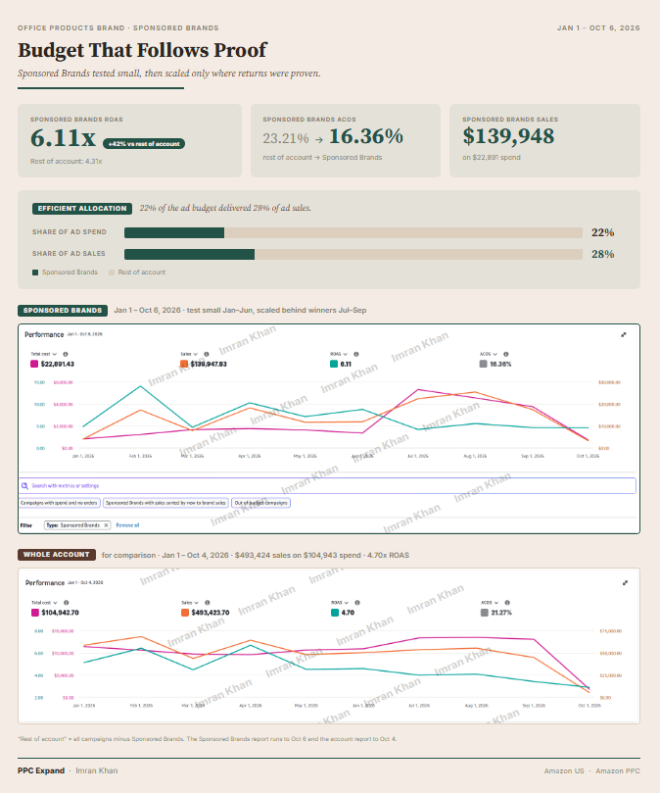Expand the Sponsored Brands Performance chart to fullscreen

click(x=624, y=335)
